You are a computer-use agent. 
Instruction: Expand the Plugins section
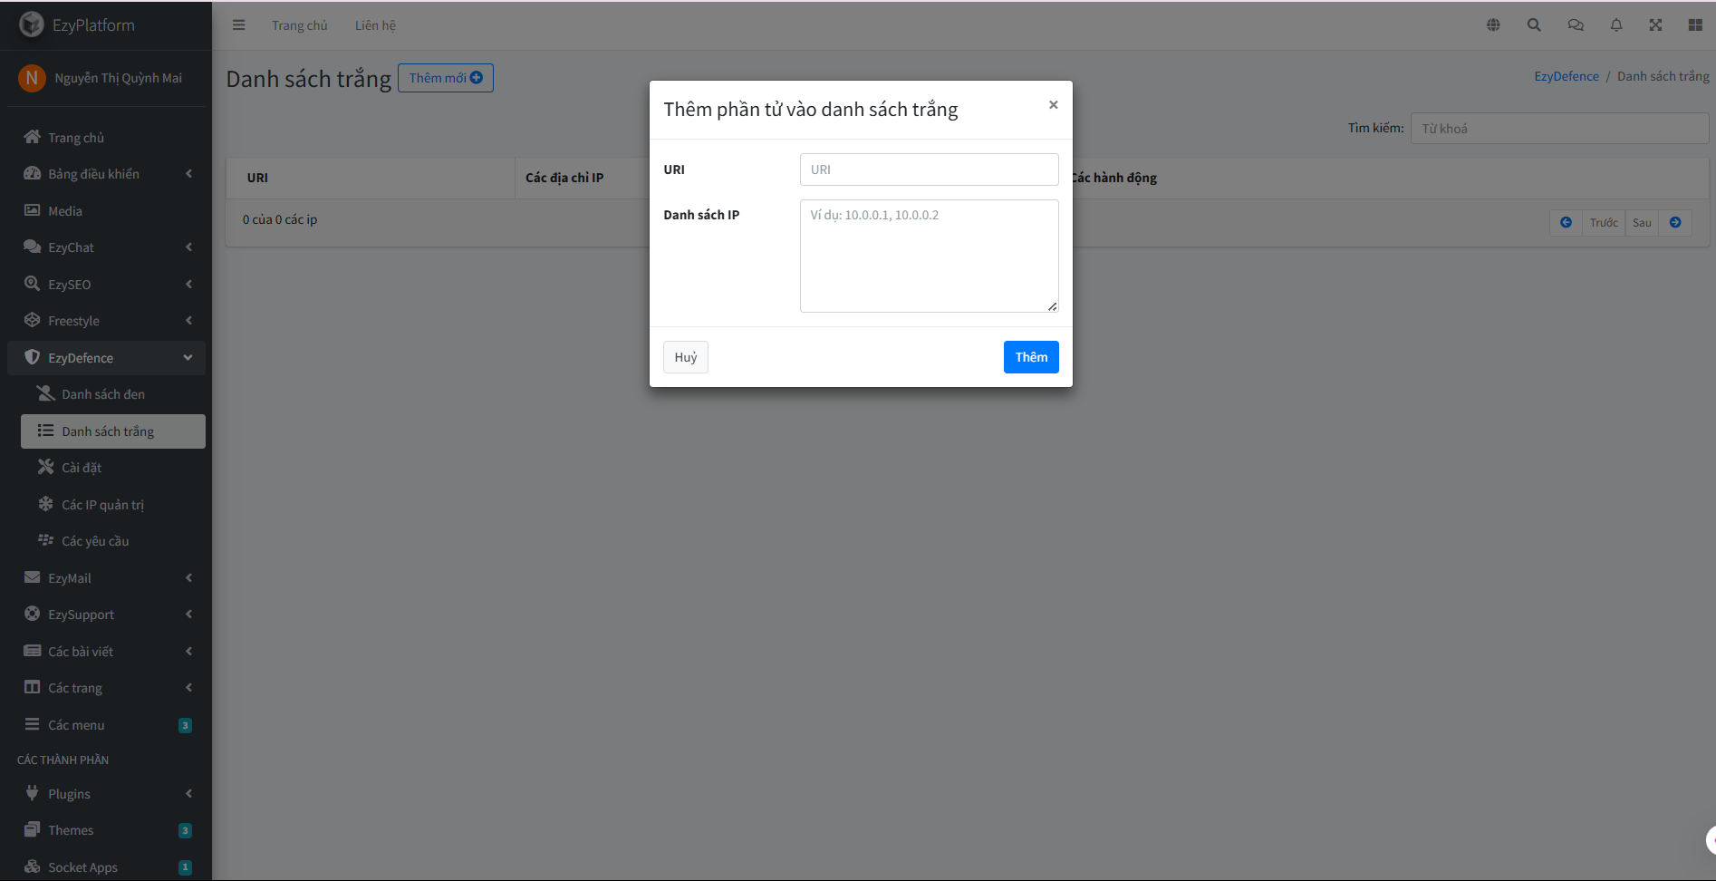pyautogui.click(x=68, y=793)
